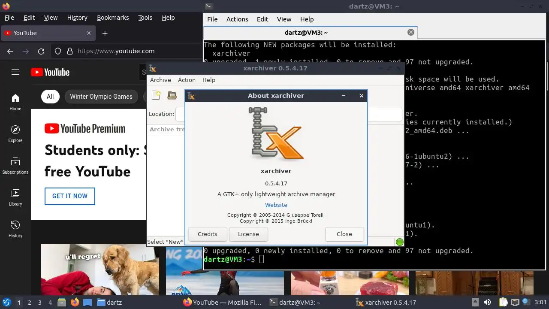The height and width of the screenshot is (309, 549).
Task: Open Archive menu in xarchiver
Action: 160,80
